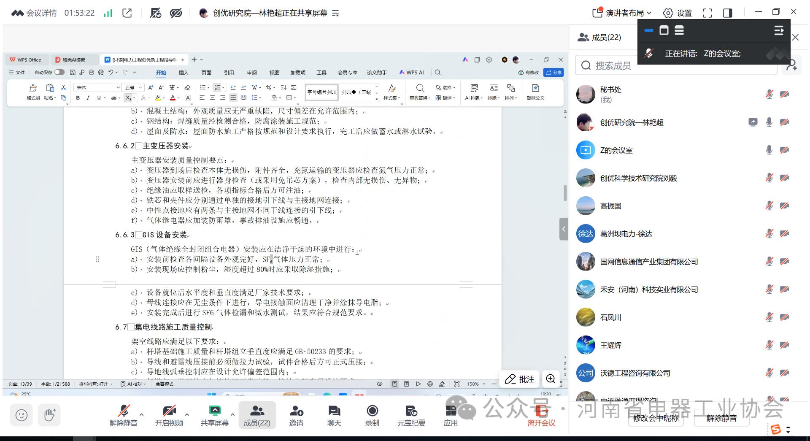Expand share options arrow next to 共享屏幕

[232, 414]
